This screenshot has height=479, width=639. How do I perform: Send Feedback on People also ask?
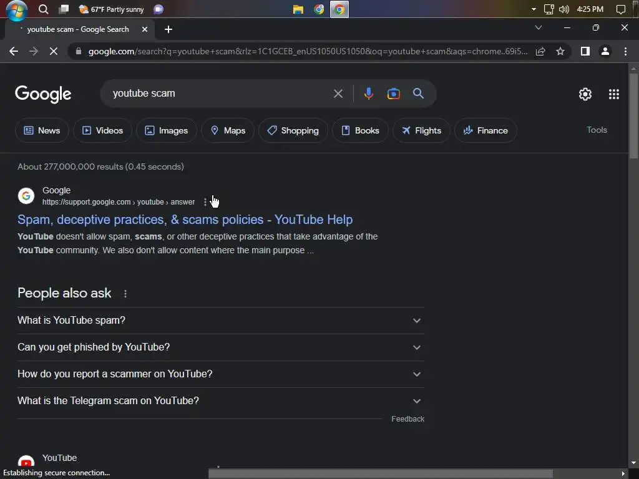point(407,419)
